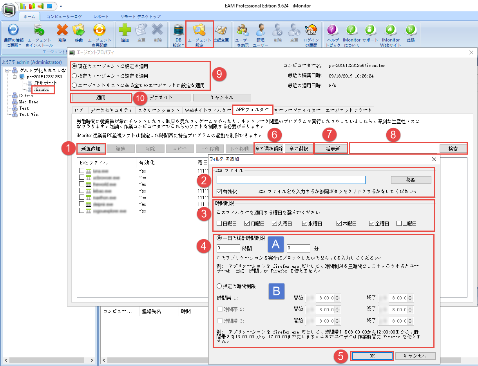
Task: Click the エージェントをインストール icon
Action: (39, 31)
